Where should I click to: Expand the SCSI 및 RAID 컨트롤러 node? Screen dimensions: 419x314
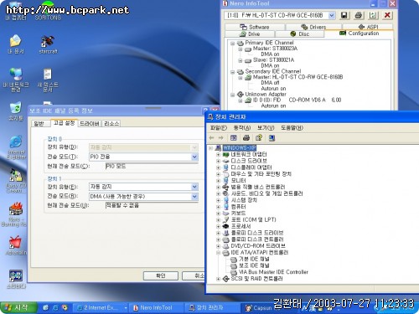(218, 279)
